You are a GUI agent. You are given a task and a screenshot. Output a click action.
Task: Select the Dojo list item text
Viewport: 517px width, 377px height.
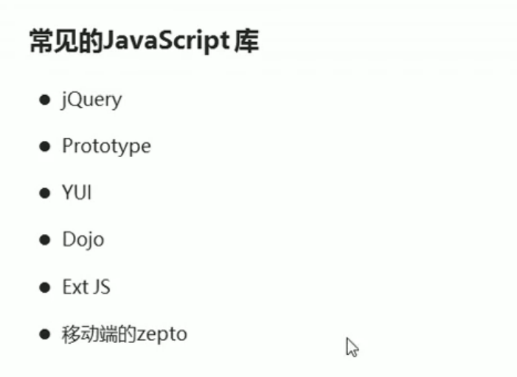[83, 240]
